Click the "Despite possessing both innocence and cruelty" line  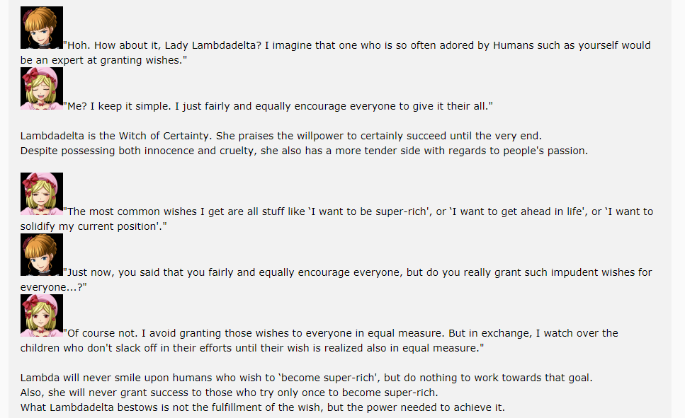tap(304, 151)
